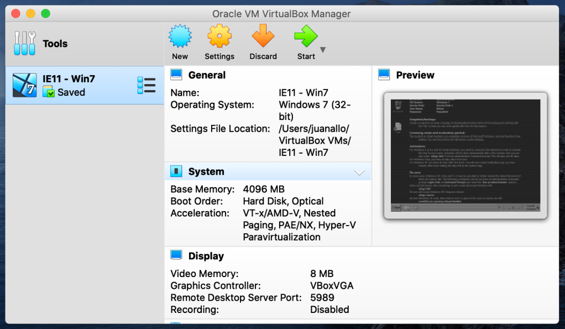Click the Acceleration label
The image size is (565, 329).
click(x=200, y=213)
